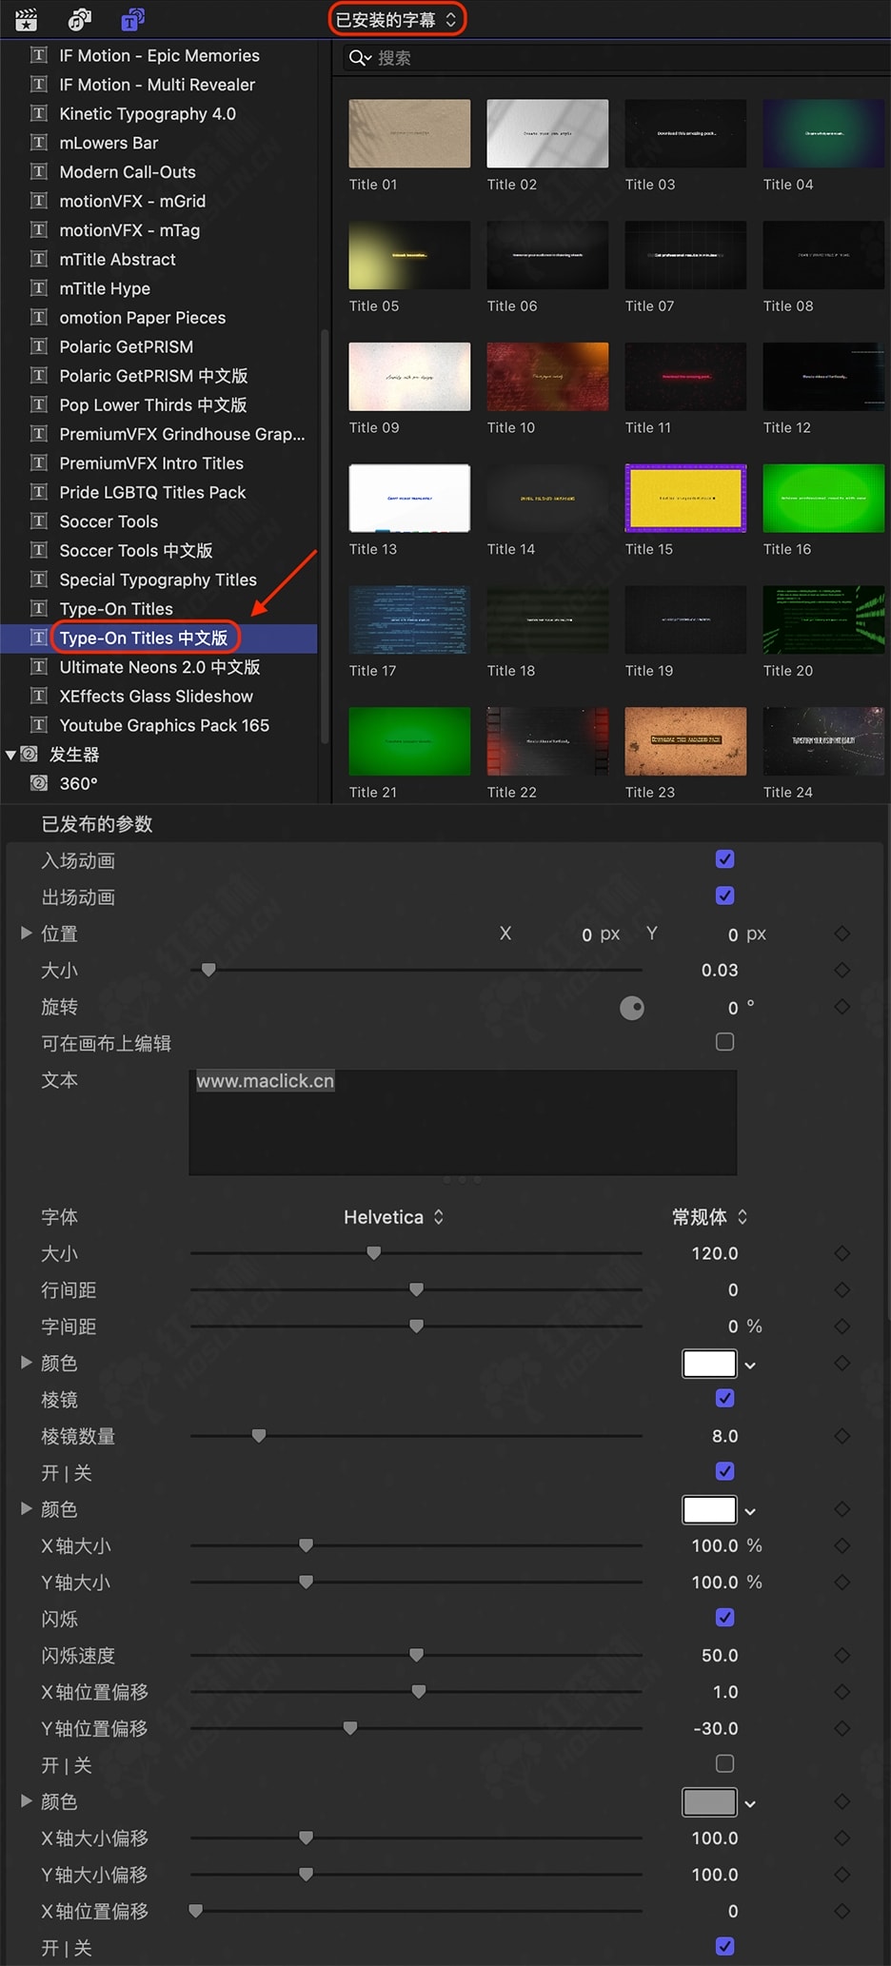Add keyframe for 位置 parameter
Image resolution: width=891 pixels, height=1966 pixels.
click(x=841, y=934)
